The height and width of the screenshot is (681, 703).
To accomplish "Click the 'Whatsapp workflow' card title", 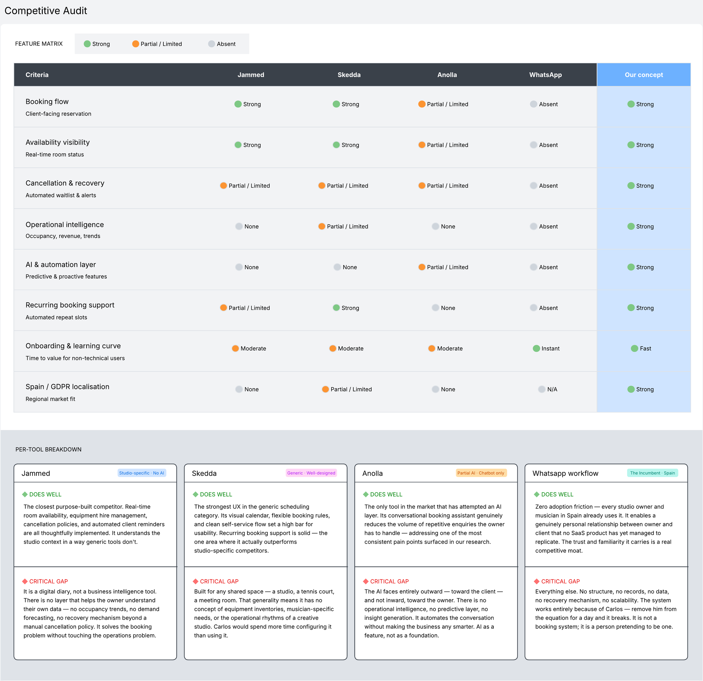I will pos(565,473).
